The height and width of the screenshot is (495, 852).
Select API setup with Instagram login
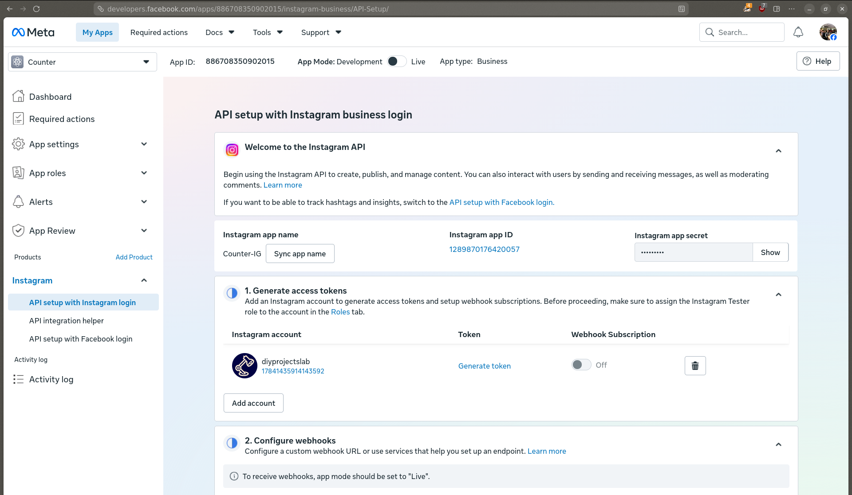83,302
